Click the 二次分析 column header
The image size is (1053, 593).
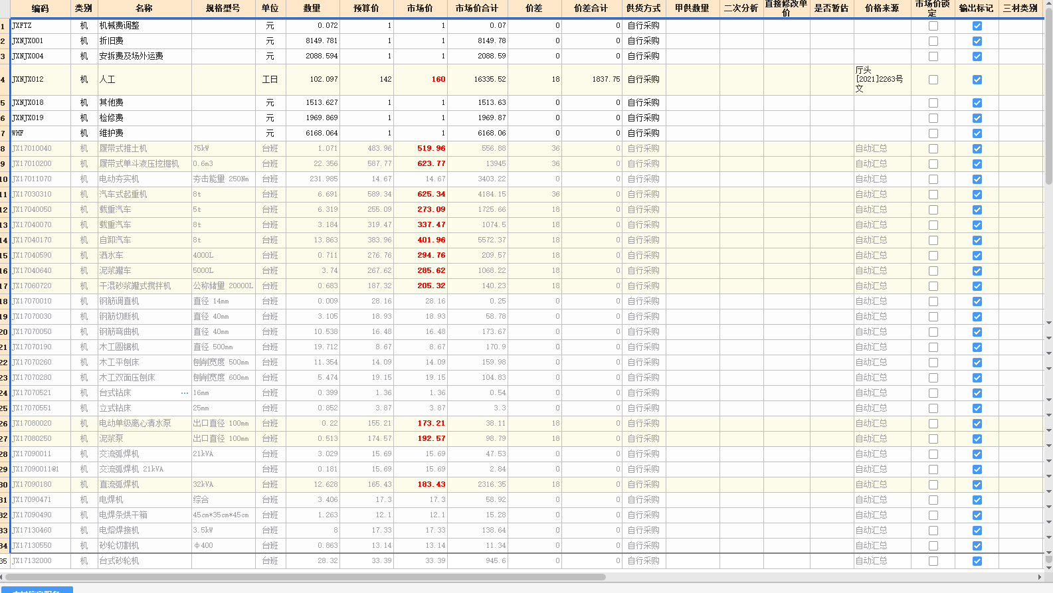[741, 9]
